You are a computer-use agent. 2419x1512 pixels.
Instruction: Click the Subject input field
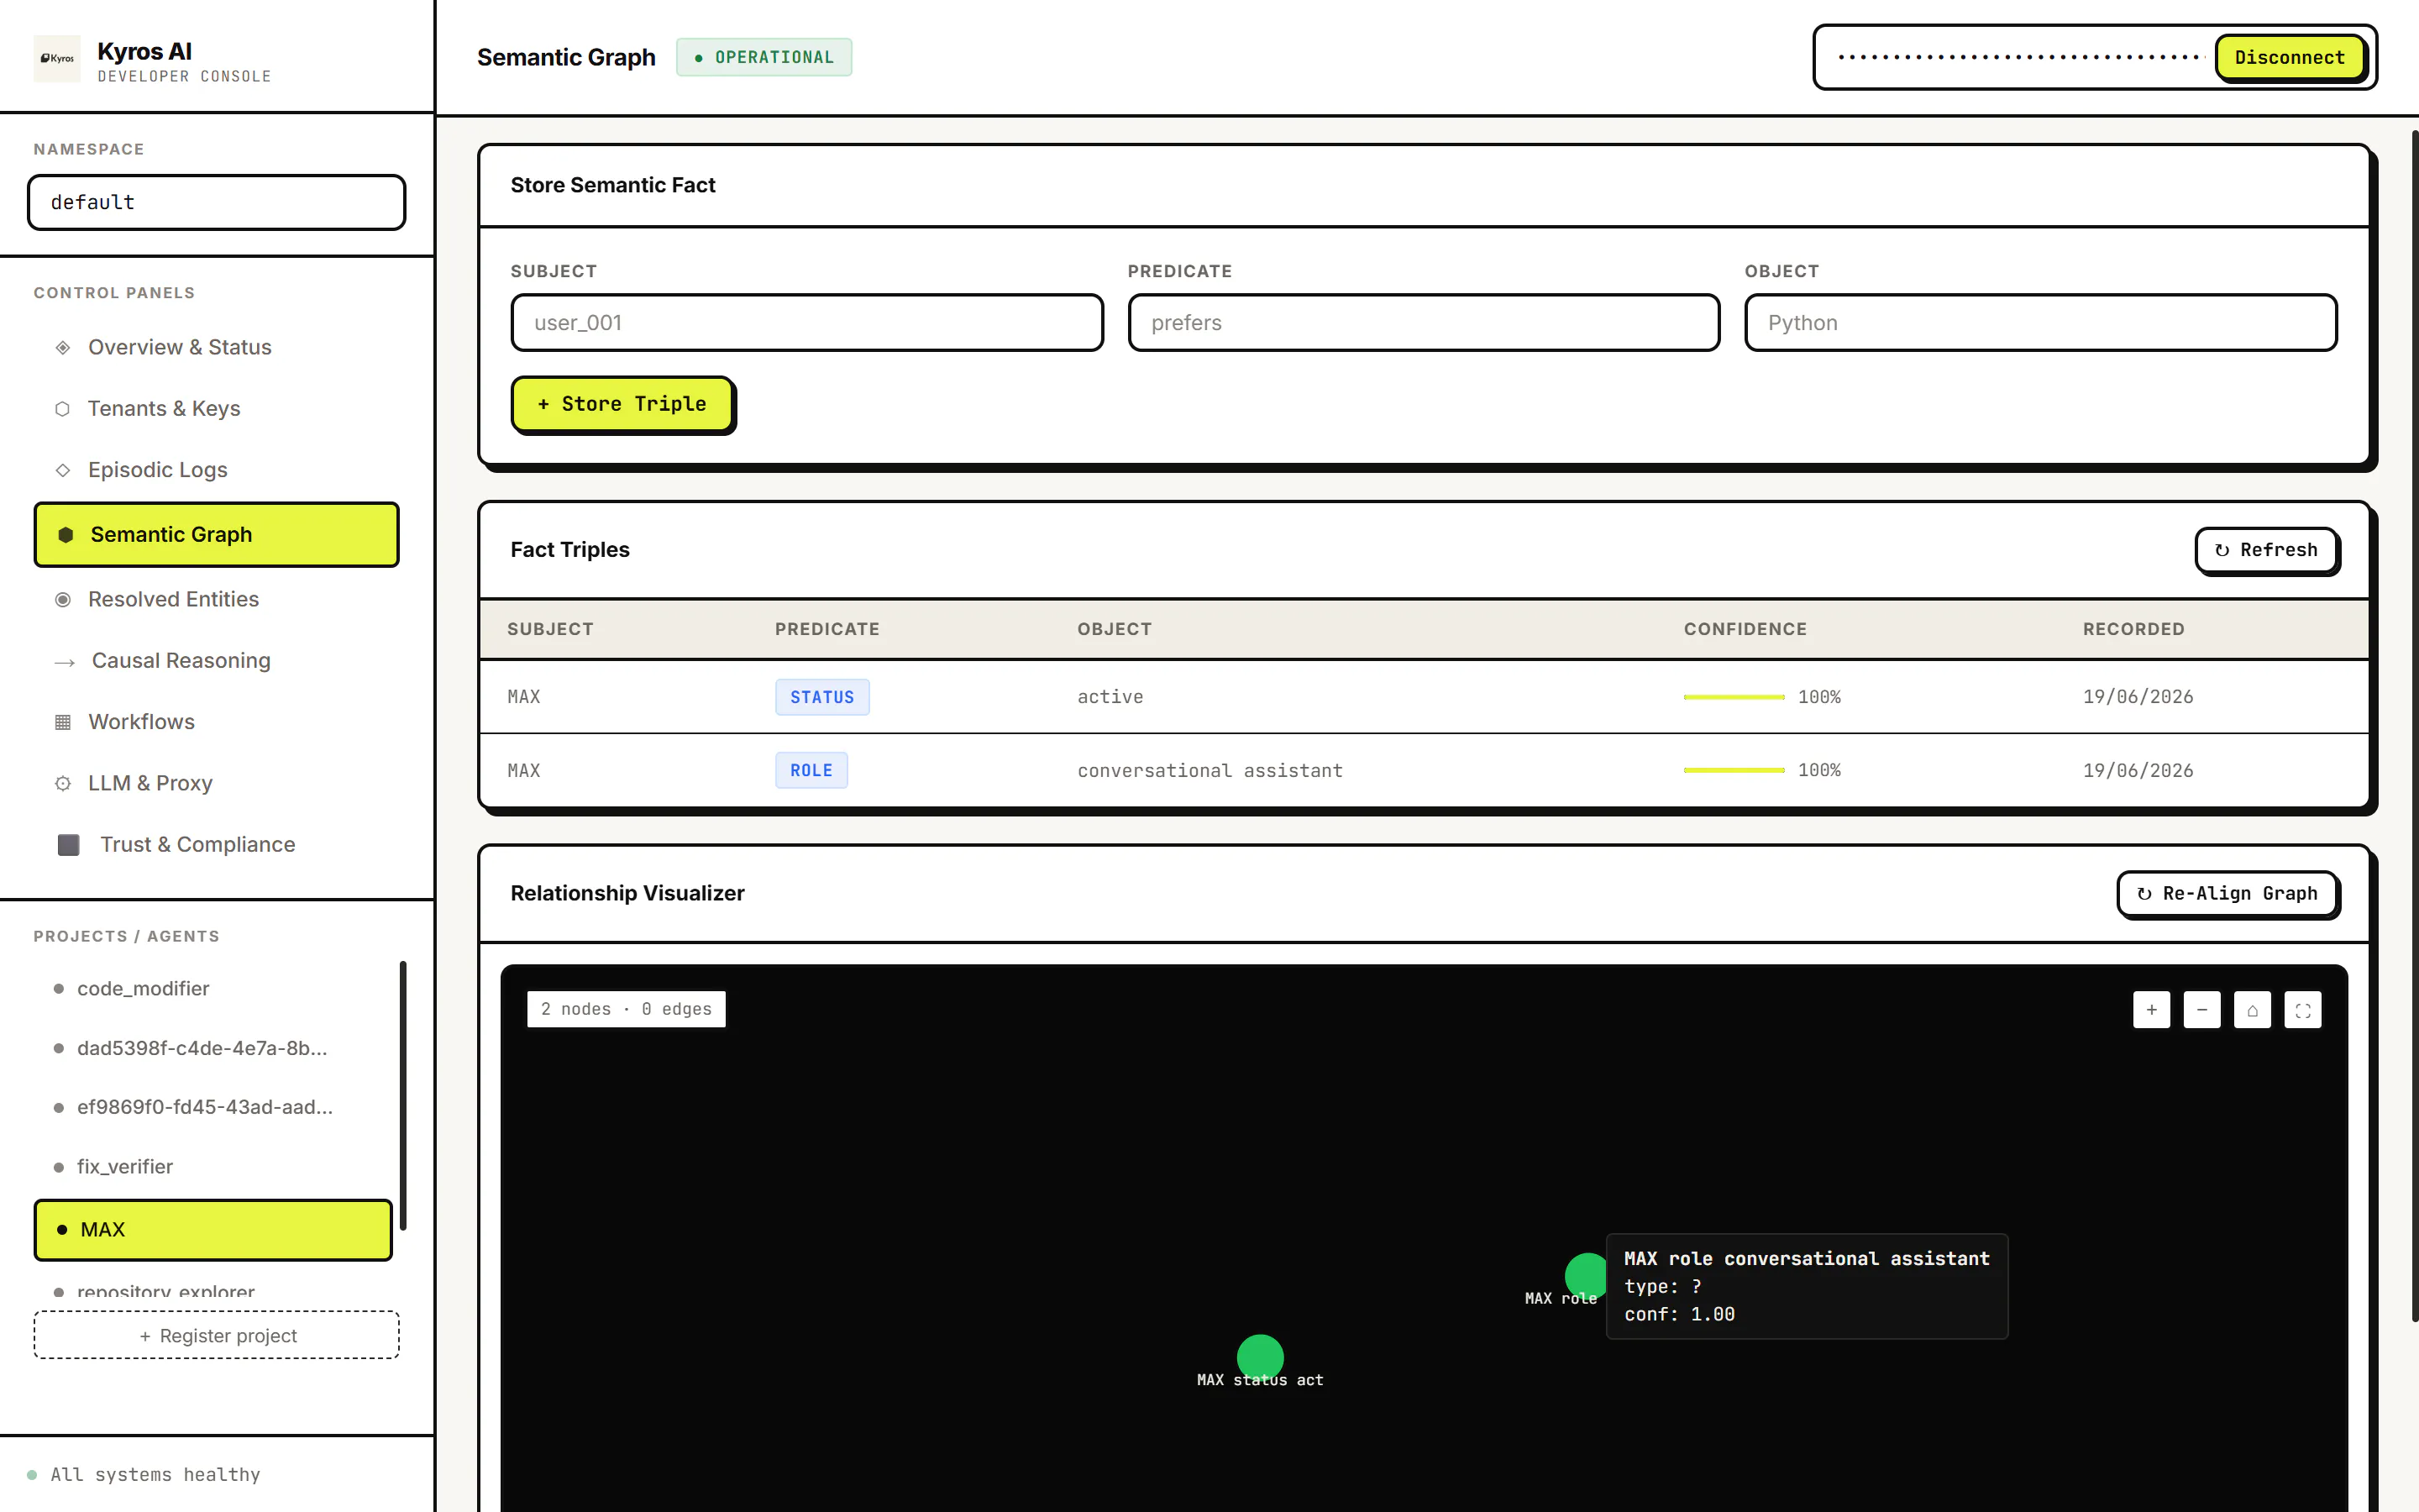tap(806, 322)
